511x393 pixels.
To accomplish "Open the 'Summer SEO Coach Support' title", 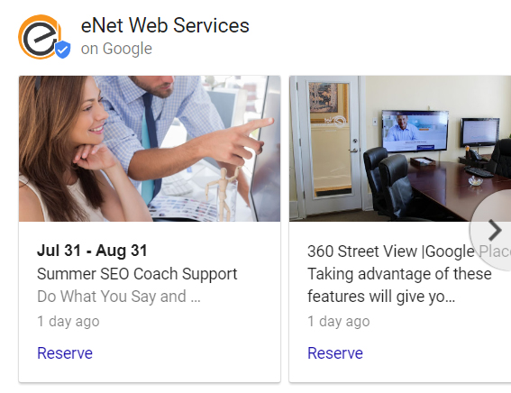I will pos(137,274).
